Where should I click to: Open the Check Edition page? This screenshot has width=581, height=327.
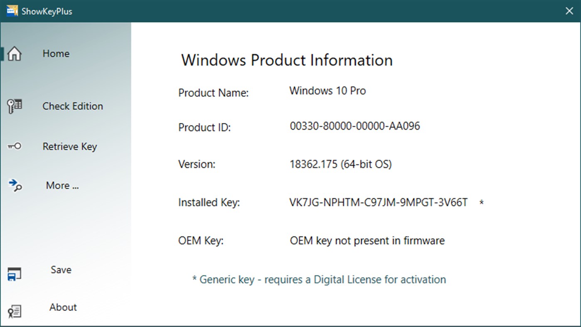click(x=72, y=106)
